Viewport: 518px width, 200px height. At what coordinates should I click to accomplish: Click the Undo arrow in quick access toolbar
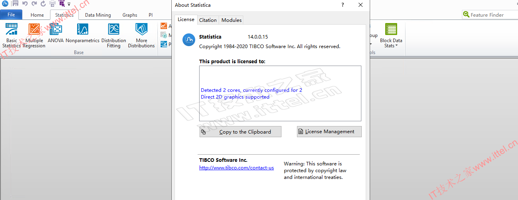click(25, 4)
